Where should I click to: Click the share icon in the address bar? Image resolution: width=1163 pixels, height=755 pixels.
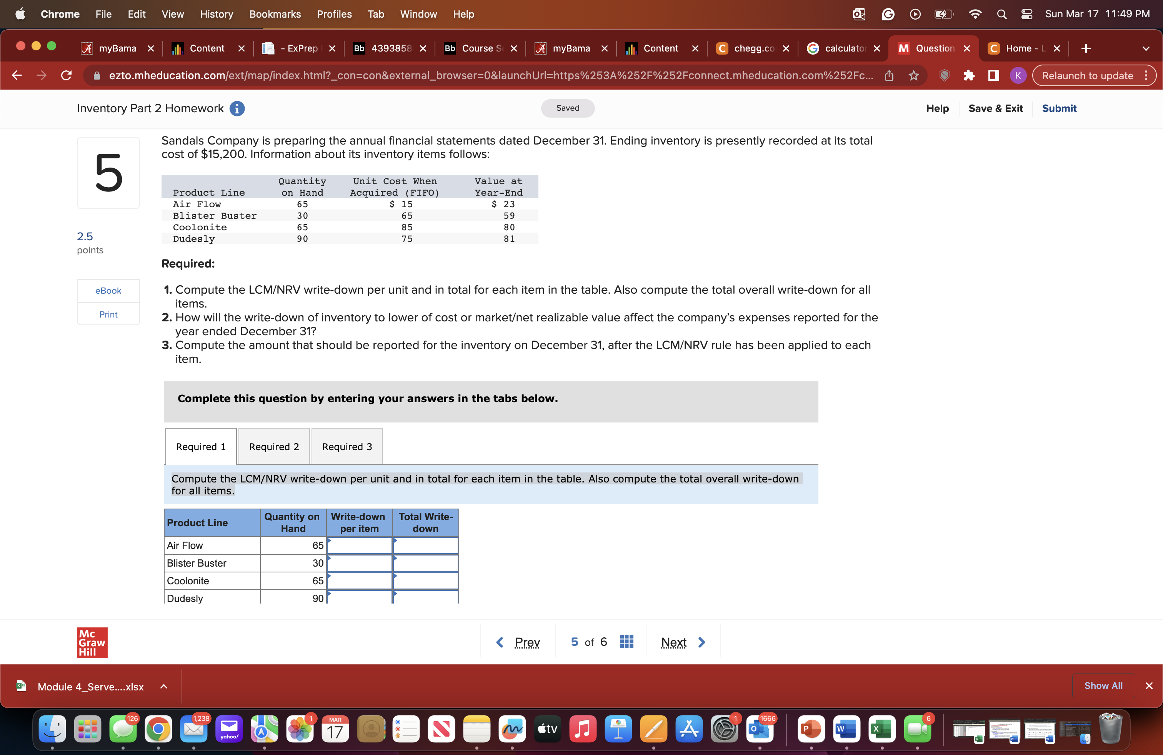point(889,75)
